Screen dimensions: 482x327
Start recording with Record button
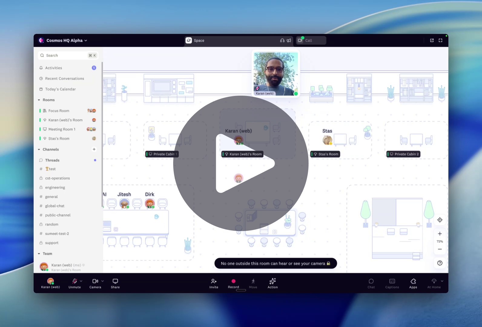[x=233, y=283]
